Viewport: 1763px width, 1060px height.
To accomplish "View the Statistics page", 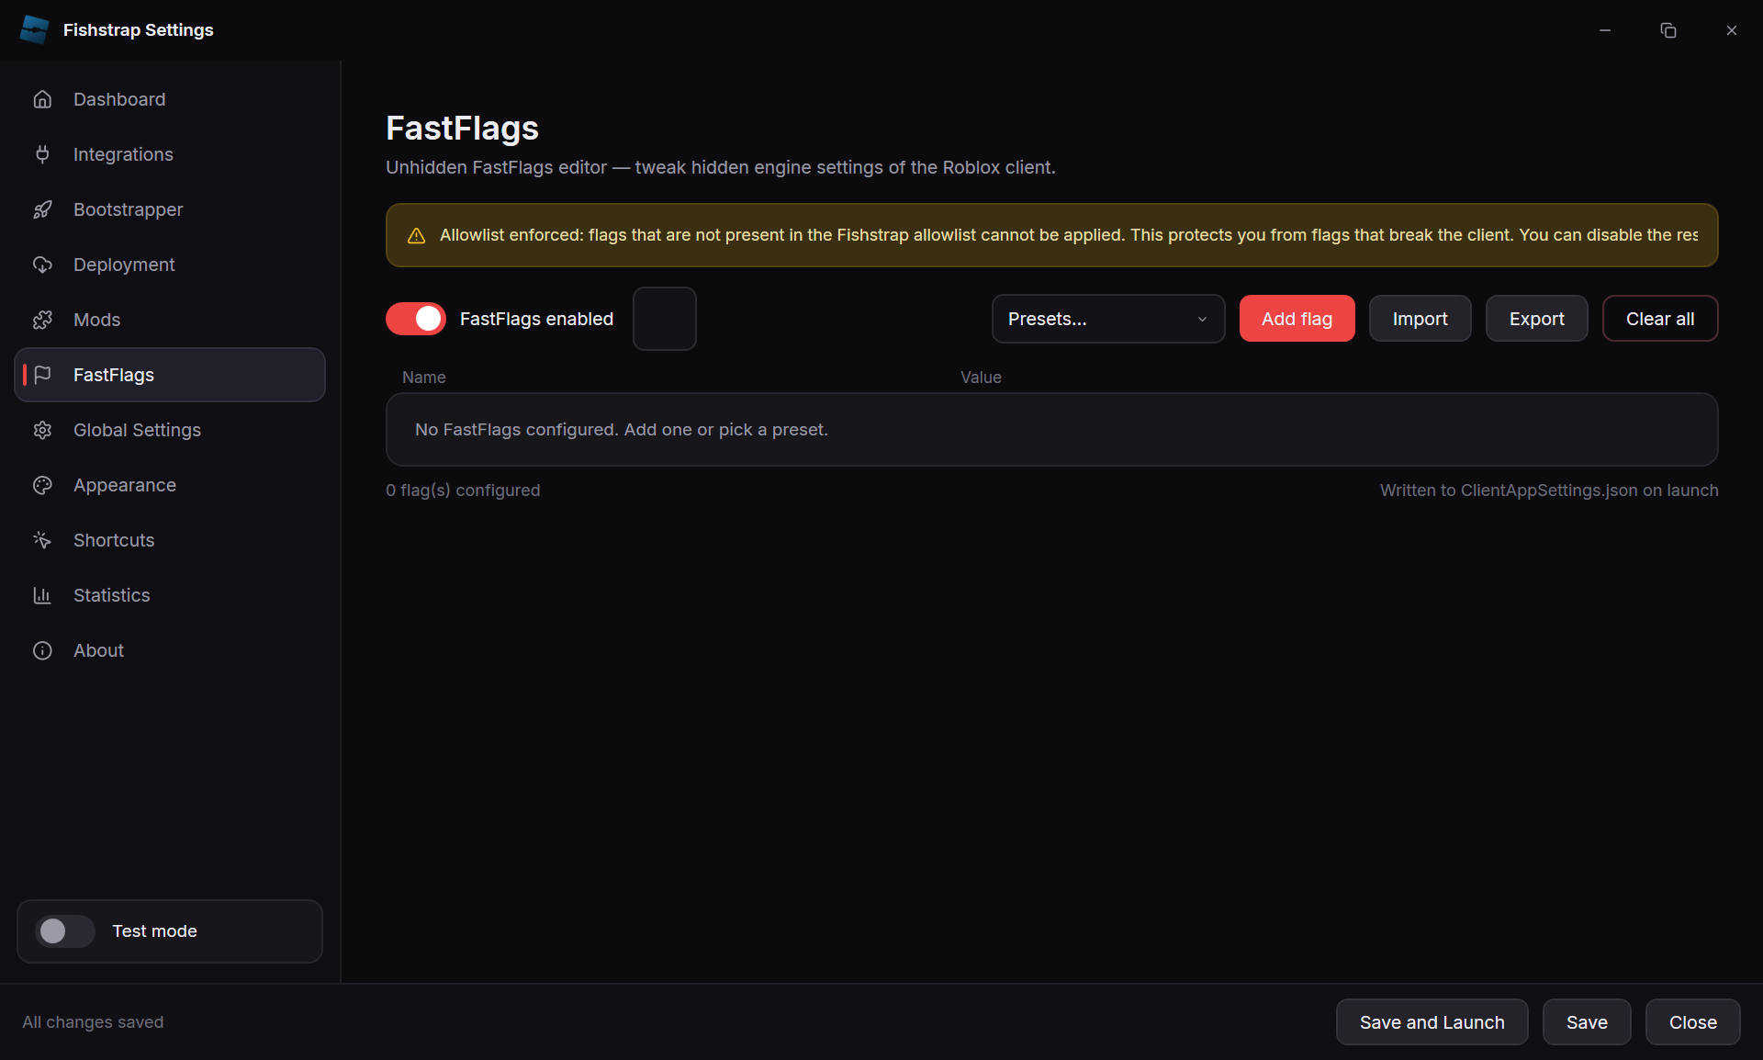I will tap(170, 595).
